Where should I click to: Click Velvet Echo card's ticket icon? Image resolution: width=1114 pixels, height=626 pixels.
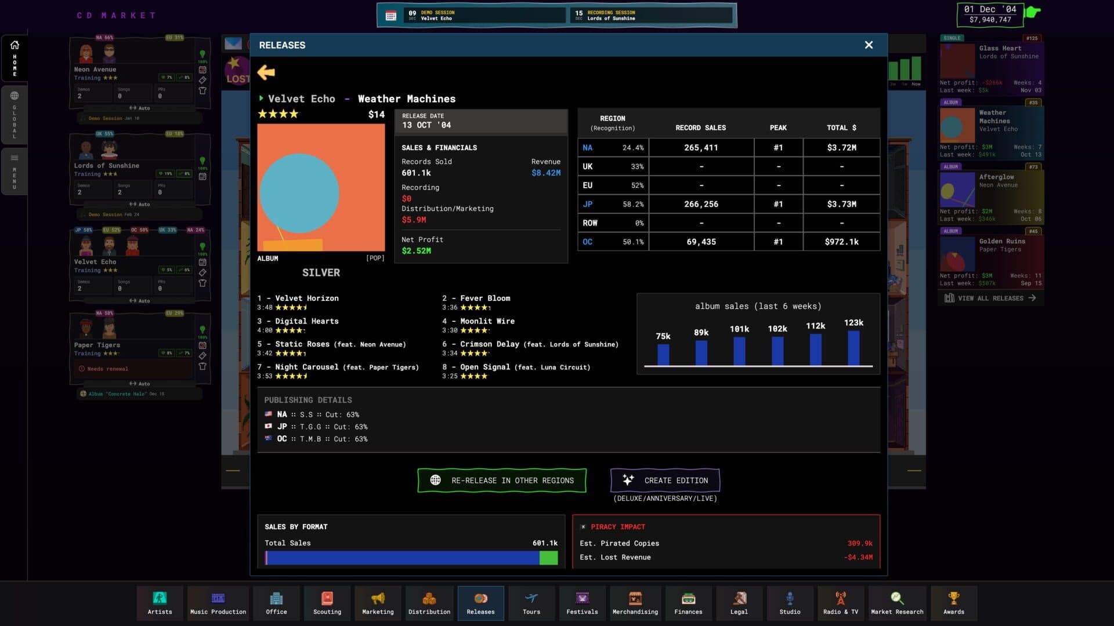(202, 272)
